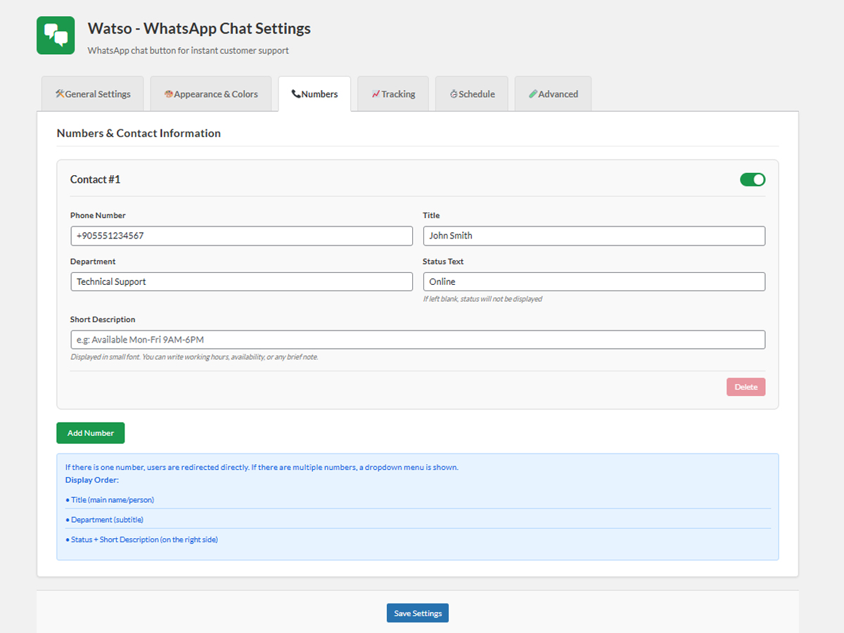
Task: Click the Phone Number input field
Action: point(241,236)
